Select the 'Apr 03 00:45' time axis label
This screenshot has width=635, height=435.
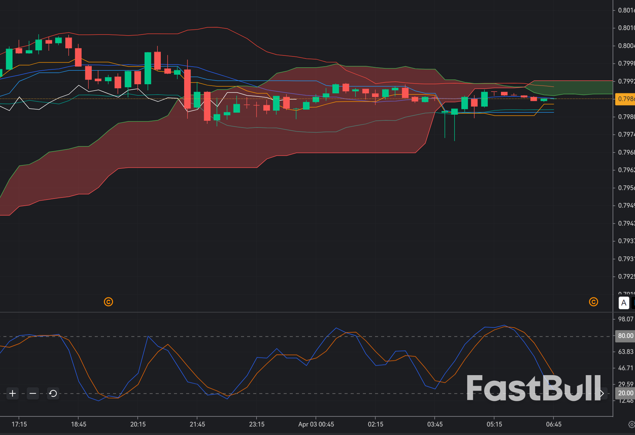tap(316, 424)
